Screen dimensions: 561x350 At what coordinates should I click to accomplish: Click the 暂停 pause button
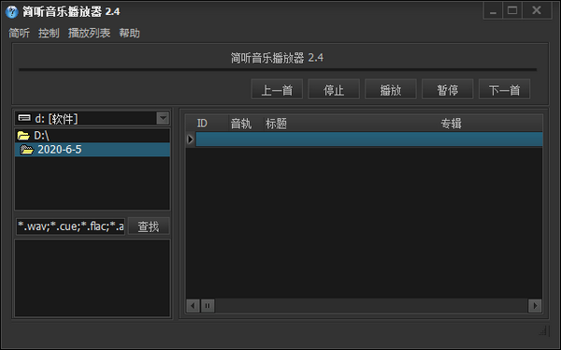coord(448,90)
